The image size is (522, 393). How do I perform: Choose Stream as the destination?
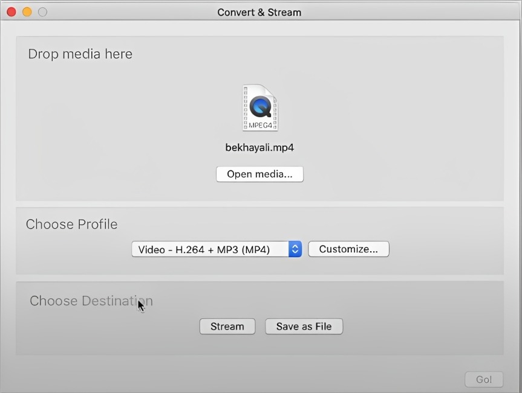tap(227, 326)
